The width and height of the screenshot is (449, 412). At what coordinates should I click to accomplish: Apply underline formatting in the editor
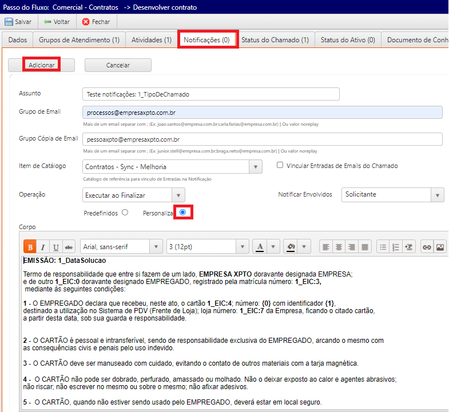(x=56, y=247)
